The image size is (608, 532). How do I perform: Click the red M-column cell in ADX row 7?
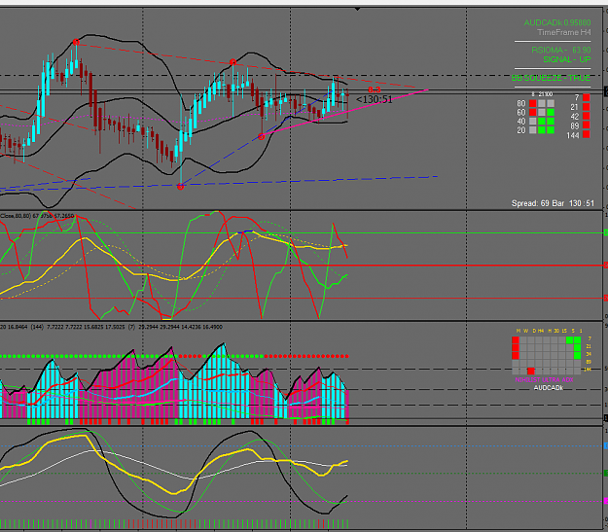click(x=516, y=340)
